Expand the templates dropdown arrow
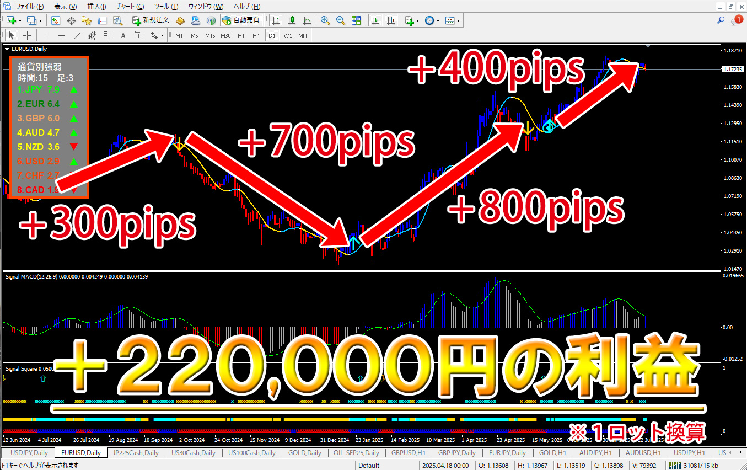 tap(459, 20)
